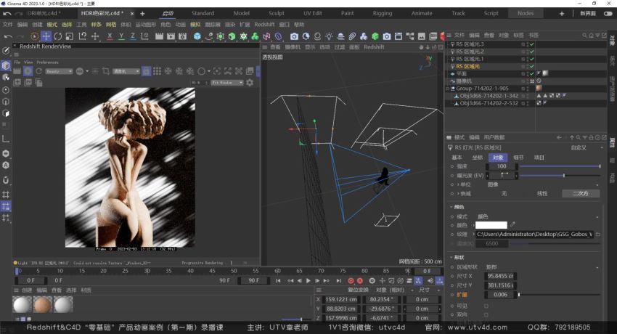Click the paperclip icon in toolbar
This screenshot has width=617, height=334.
tap(352, 36)
